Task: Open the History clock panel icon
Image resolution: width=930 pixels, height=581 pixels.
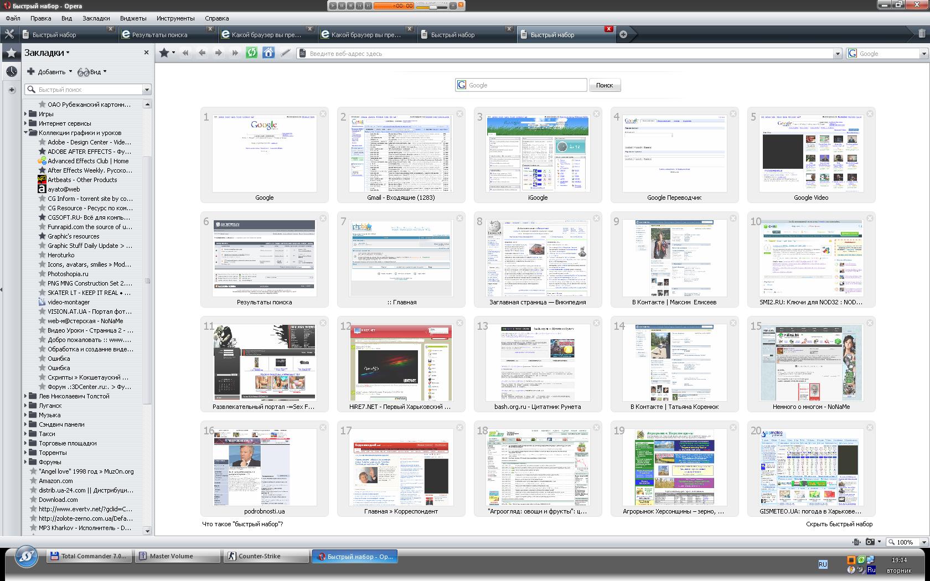Action: coord(11,71)
